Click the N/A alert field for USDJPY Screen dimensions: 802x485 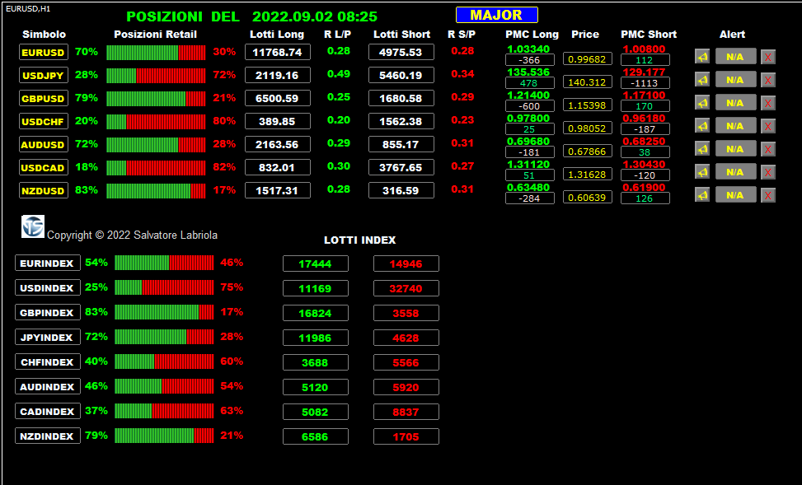pyautogui.click(x=735, y=79)
